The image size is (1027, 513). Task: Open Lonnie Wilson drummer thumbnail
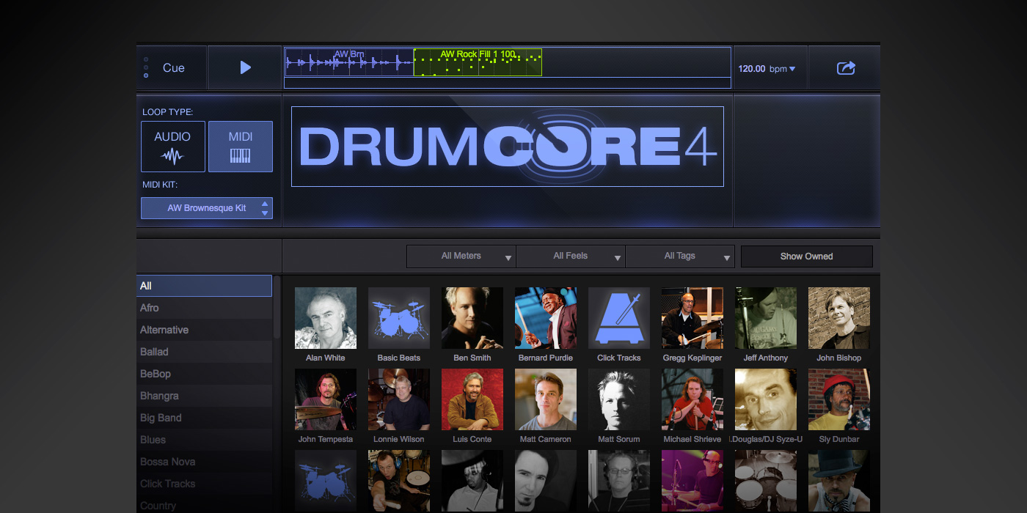pyautogui.click(x=399, y=399)
